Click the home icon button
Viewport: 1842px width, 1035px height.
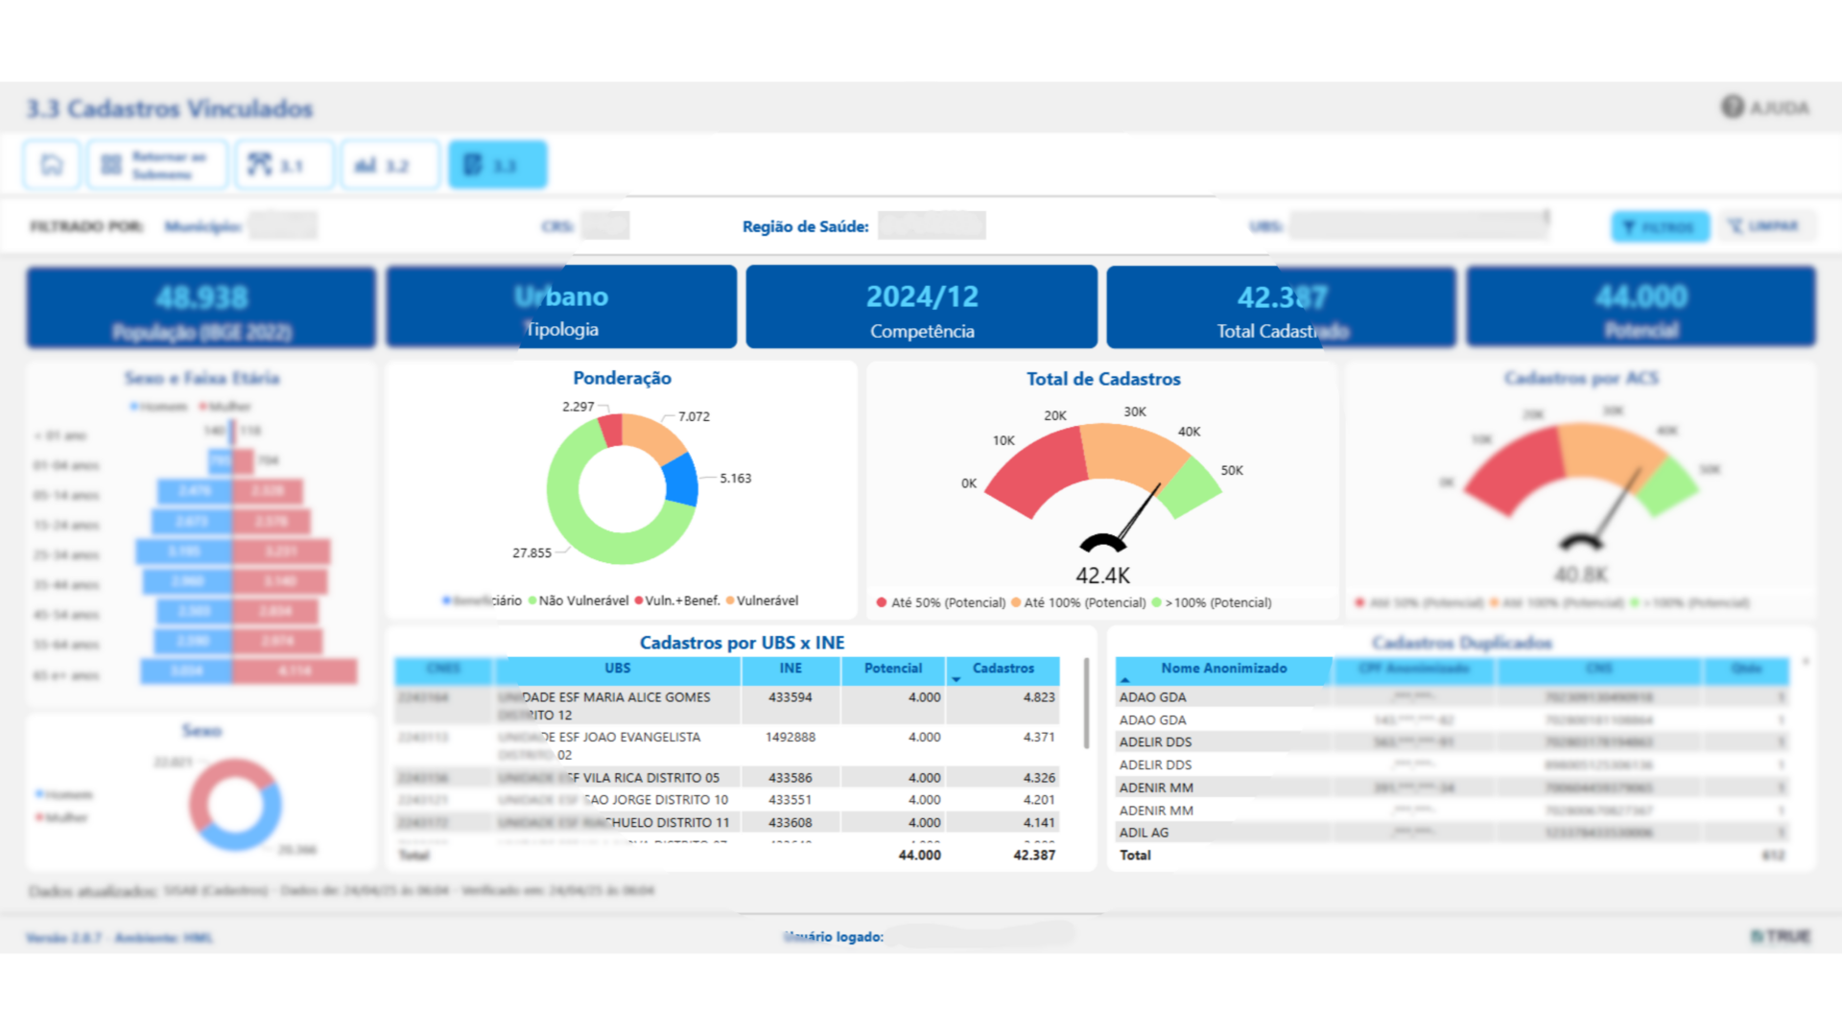click(x=52, y=165)
